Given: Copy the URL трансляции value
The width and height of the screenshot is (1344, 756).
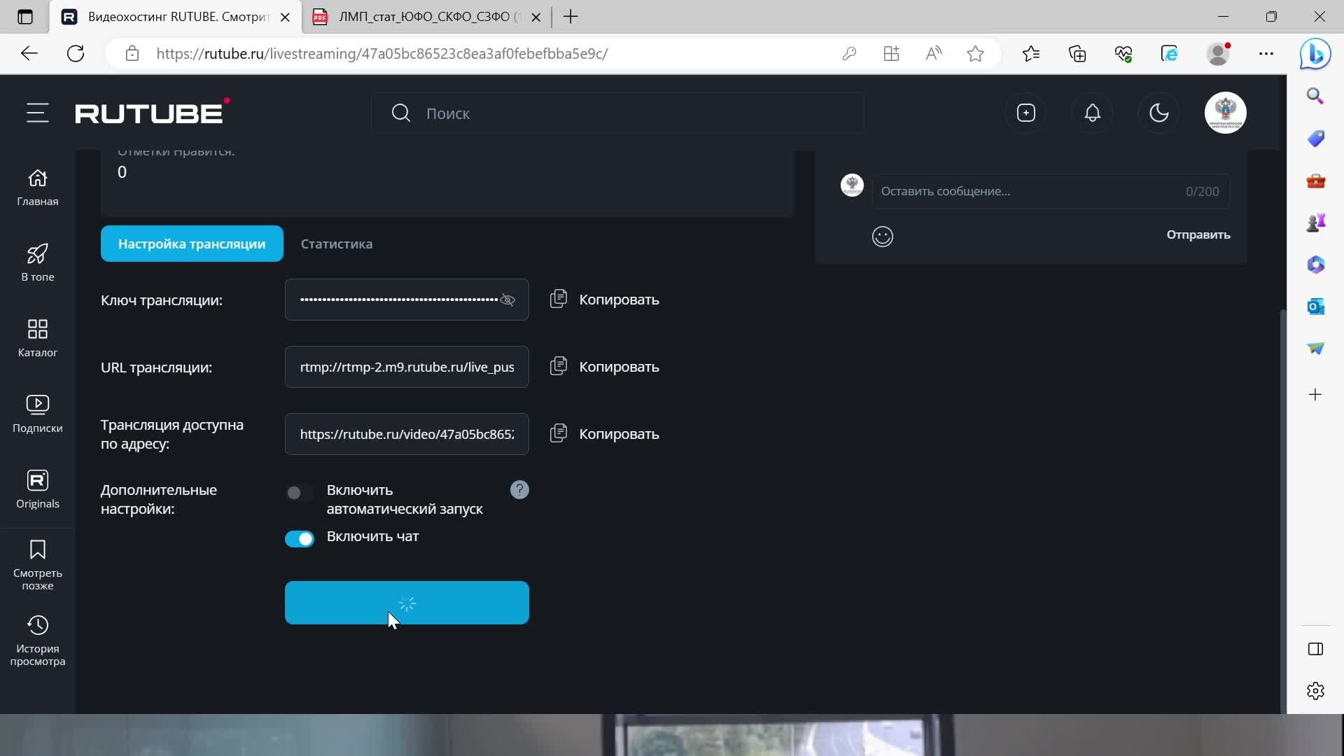Looking at the screenshot, I should pos(605,367).
